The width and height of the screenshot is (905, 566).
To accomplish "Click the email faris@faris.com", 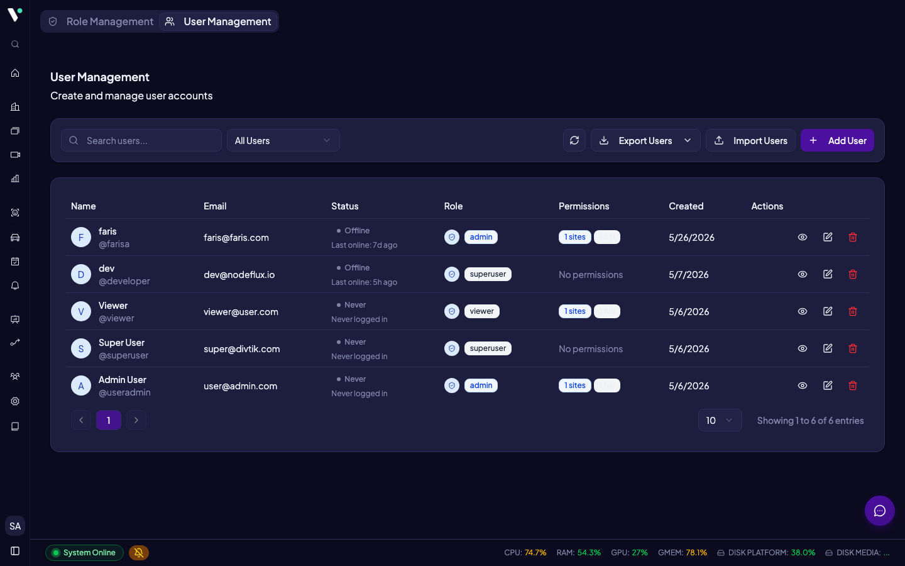I will 236,238.
